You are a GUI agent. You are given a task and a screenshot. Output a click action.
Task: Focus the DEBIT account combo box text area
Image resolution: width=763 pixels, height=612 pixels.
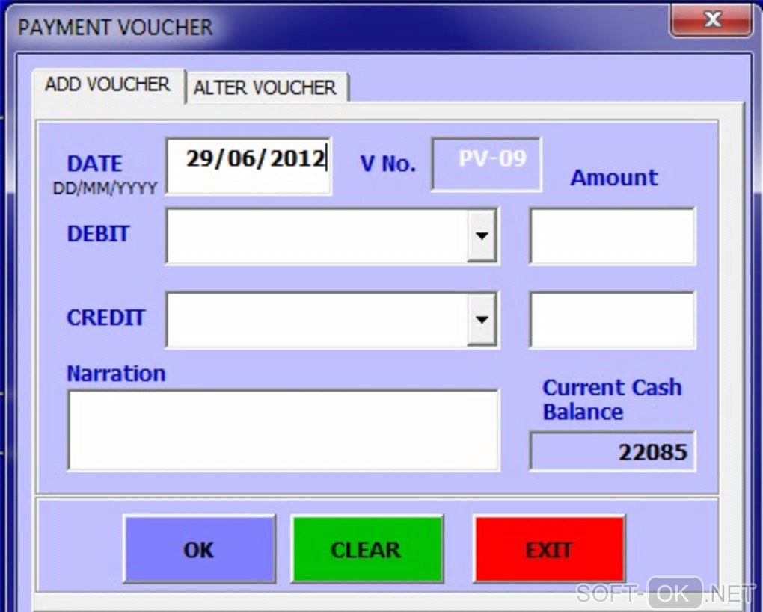[317, 236]
